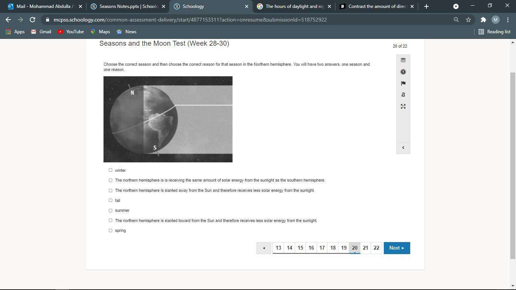Click the Next button
516x290 pixels.
tap(397, 248)
